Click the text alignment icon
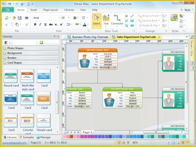Image resolution: width=196 pixels, height=147 pixels. [x=75, y=18]
